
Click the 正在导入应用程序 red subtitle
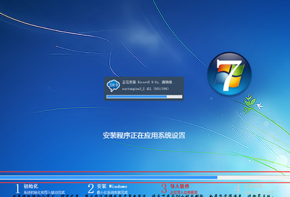(x=183, y=192)
